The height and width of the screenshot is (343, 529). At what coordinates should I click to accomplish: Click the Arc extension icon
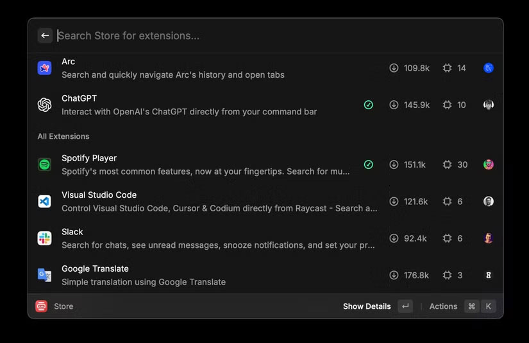(44, 68)
